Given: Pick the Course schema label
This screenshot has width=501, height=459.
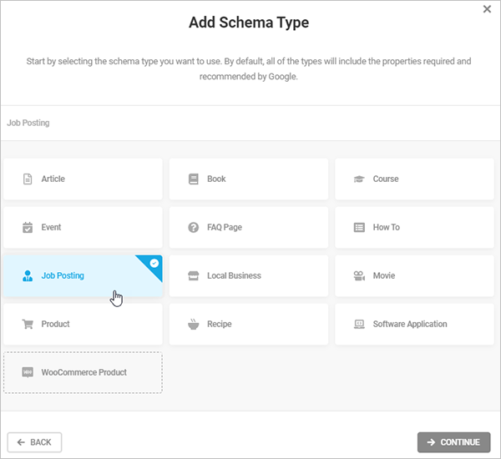Looking at the screenshot, I should [386, 179].
